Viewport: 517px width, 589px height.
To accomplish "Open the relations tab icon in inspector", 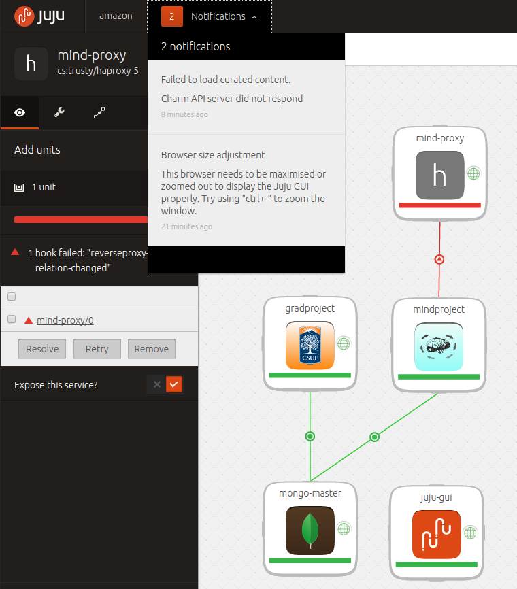I will 99,113.
